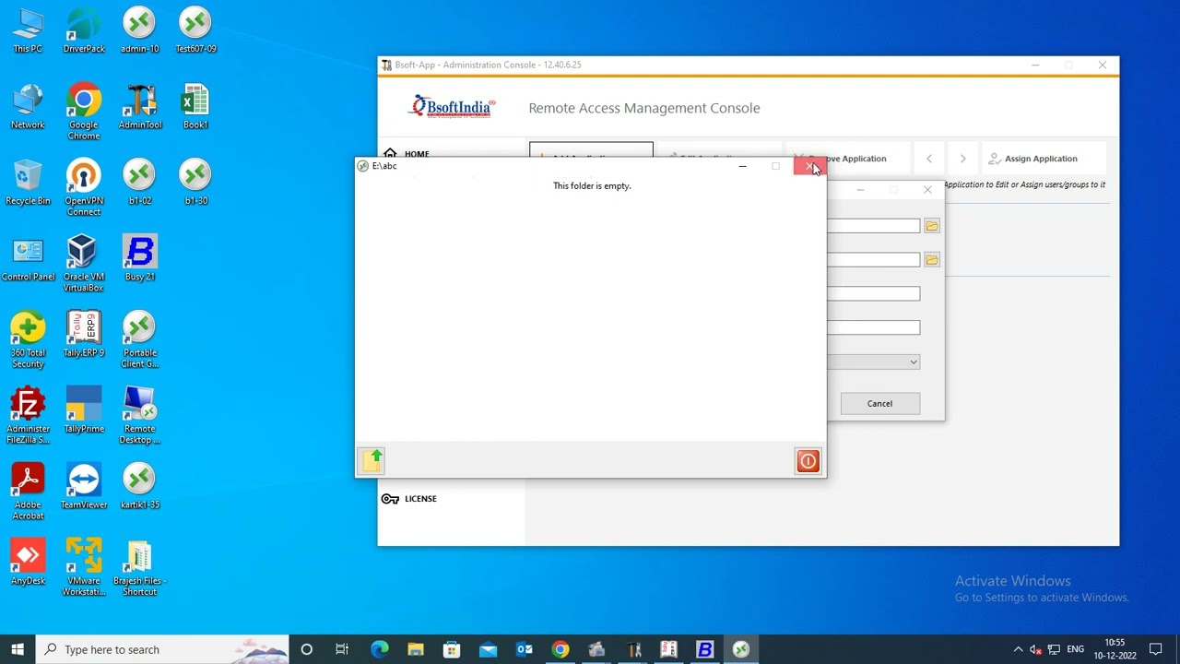Select the Recycle Bin icon

(x=28, y=183)
